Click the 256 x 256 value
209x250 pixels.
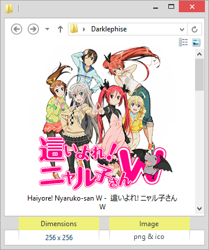coord(59,237)
